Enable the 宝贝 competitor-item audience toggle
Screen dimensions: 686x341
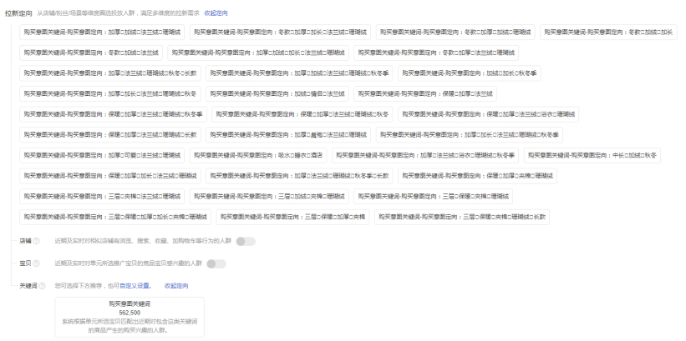tap(216, 263)
